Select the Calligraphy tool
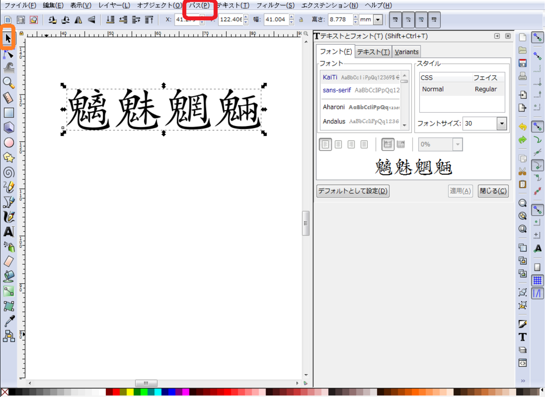Screen dimensions: 545x397 [9, 217]
